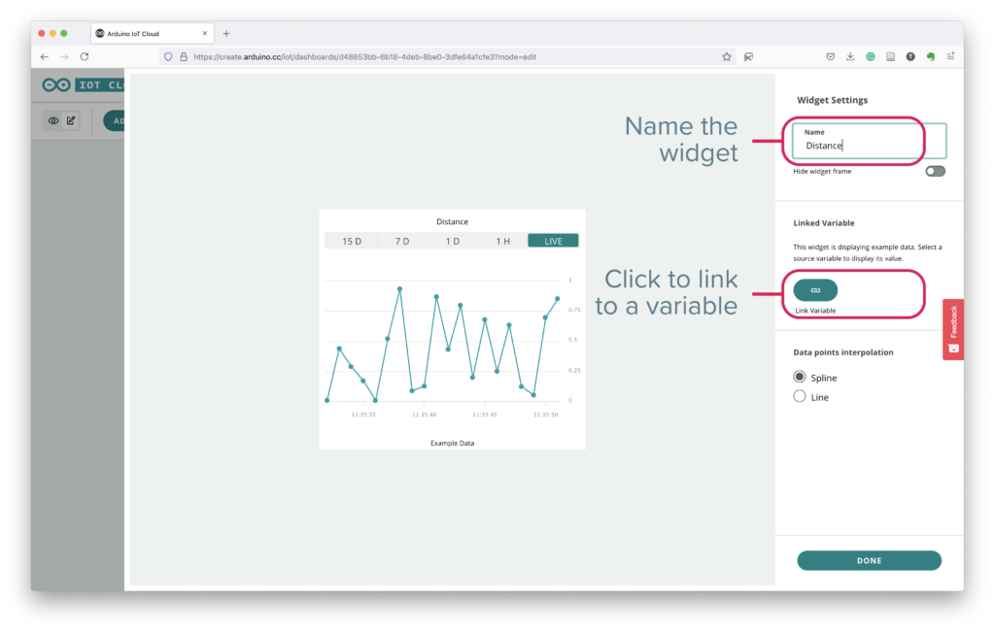Viewport: 995px width, 632px height.
Task: Click the macOS green fullscreen window button
Action: [64, 34]
